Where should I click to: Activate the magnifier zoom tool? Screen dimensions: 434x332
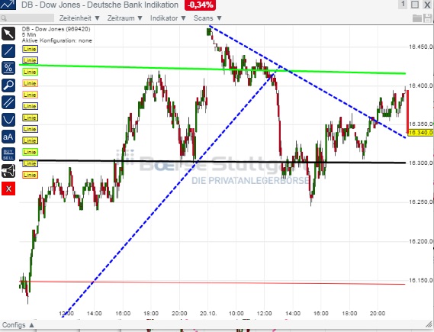click(8, 85)
